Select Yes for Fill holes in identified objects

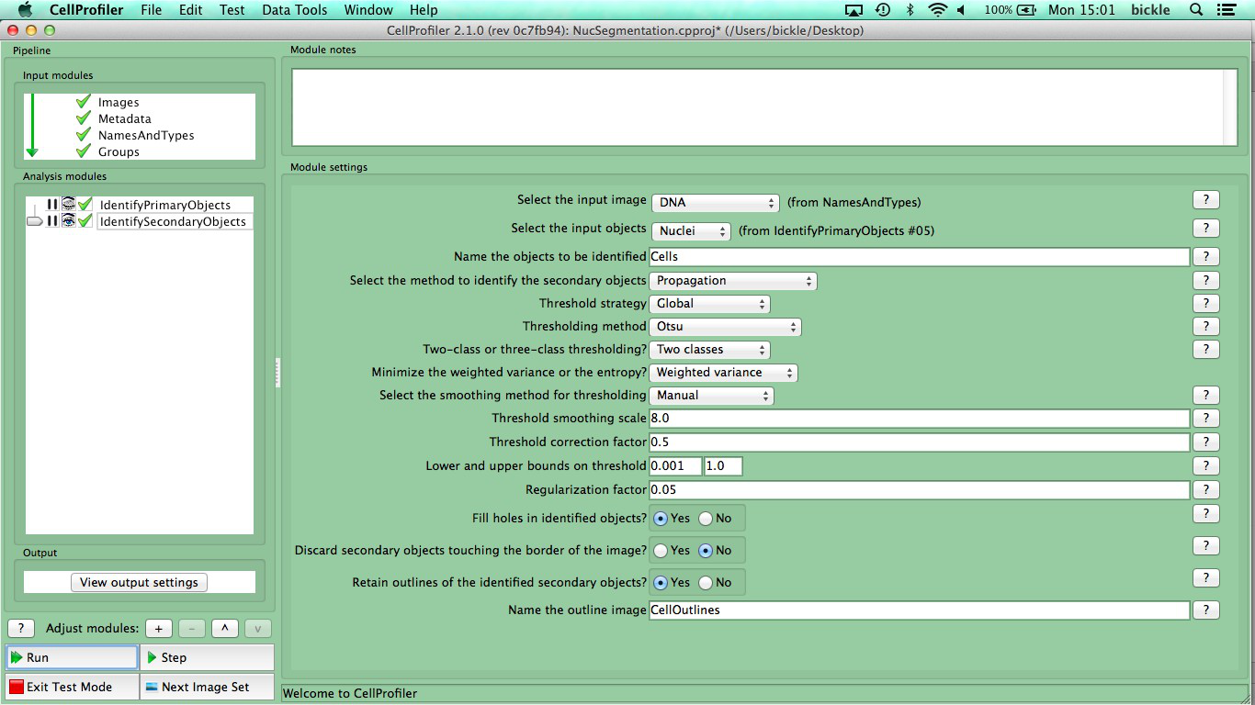pyautogui.click(x=661, y=519)
